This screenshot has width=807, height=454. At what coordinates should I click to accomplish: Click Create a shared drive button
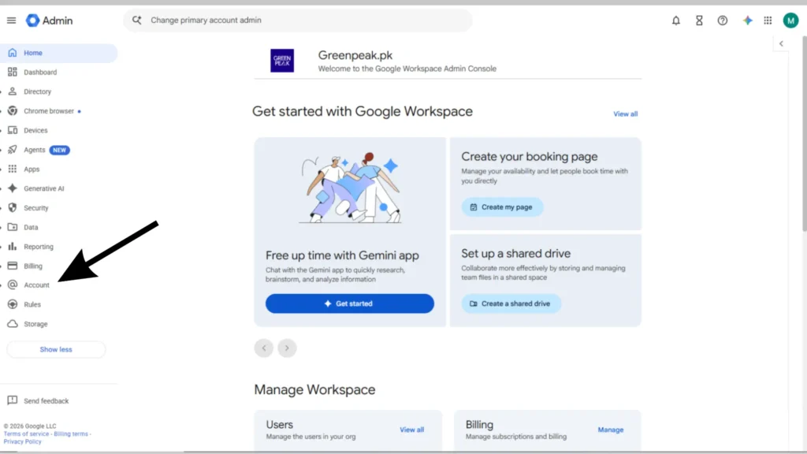[x=511, y=303]
